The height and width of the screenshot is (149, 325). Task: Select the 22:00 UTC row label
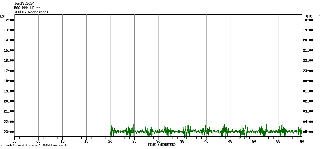click(308, 61)
